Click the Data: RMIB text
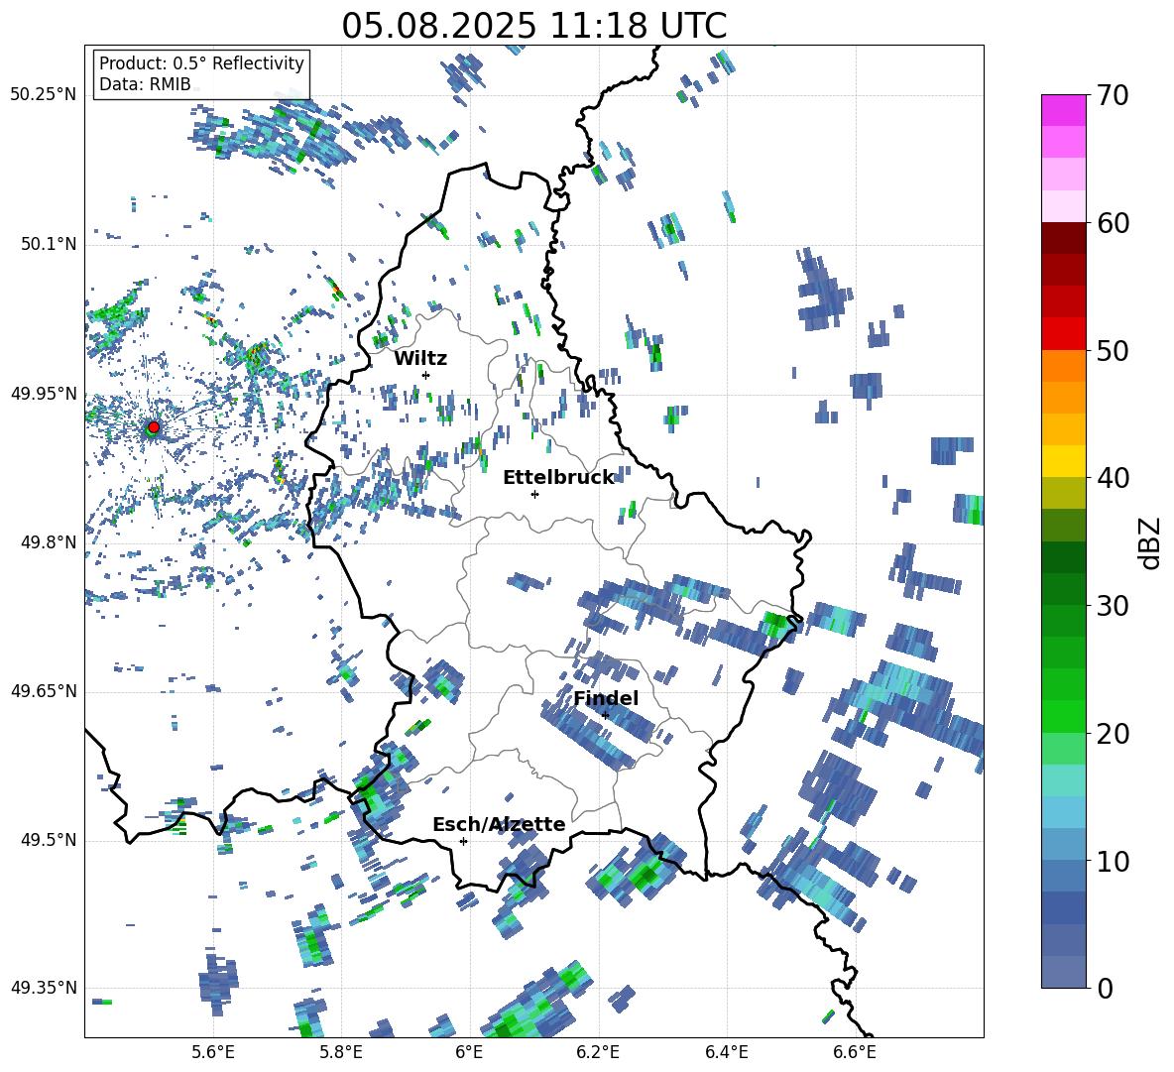Screen dimensions: 1174x1072 click(145, 84)
